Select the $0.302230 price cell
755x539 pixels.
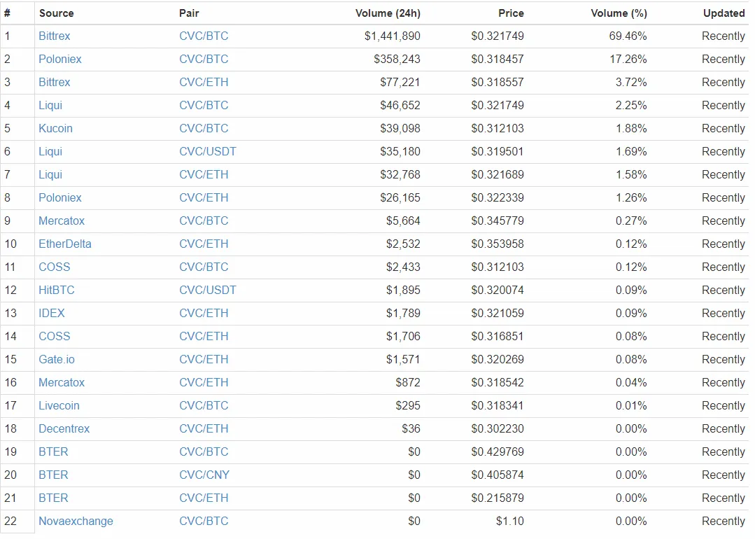point(498,429)
